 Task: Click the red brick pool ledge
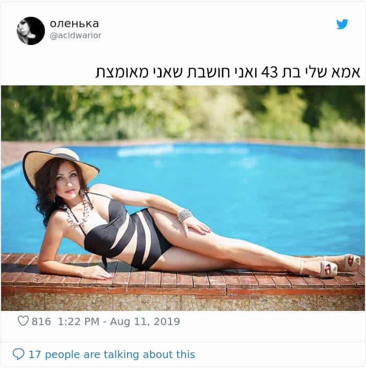pos(183,282)
